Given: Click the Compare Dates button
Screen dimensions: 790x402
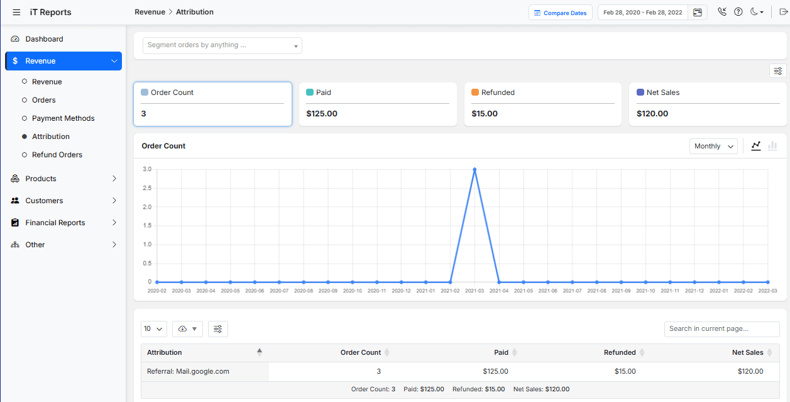Looking at the screenshot, I should tap(560, 13).
